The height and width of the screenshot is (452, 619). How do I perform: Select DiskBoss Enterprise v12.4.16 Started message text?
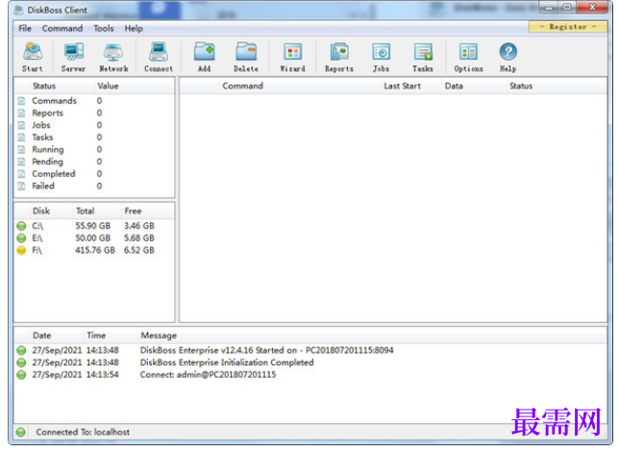pos(267,350)
